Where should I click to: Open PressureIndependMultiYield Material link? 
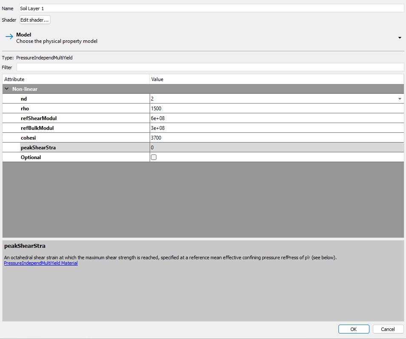point(41,263)
